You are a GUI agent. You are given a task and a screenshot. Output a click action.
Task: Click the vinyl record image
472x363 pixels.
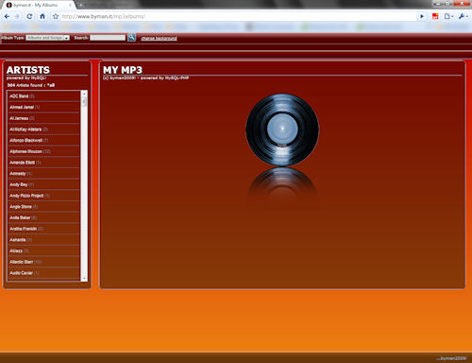coord(282,130)
